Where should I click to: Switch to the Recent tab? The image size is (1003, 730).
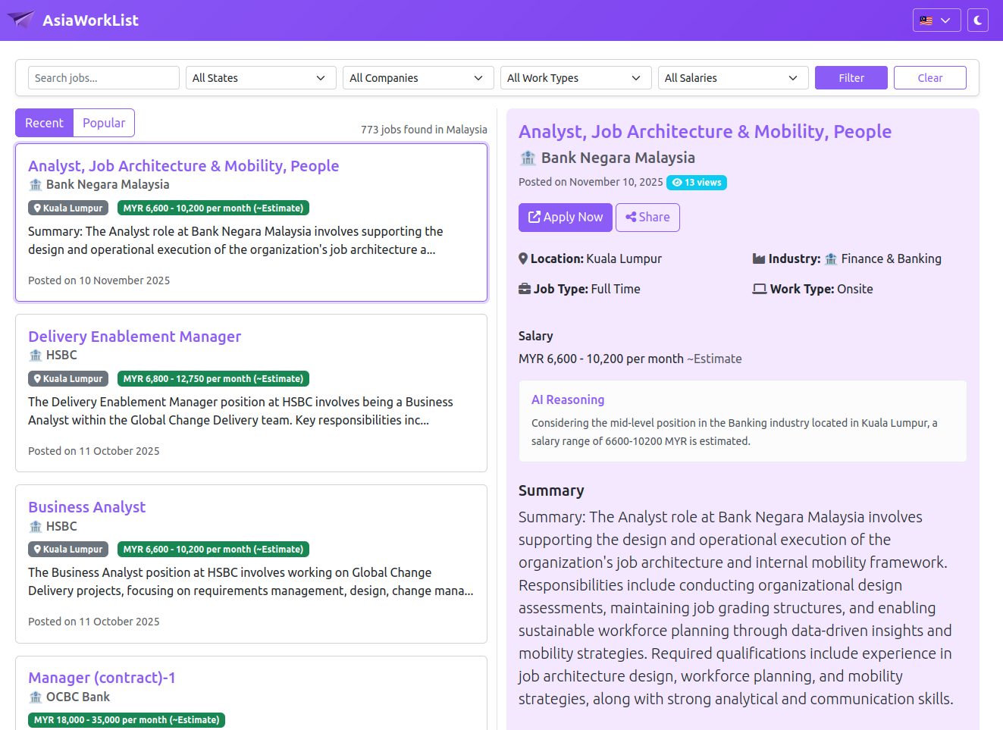(45, 123)
